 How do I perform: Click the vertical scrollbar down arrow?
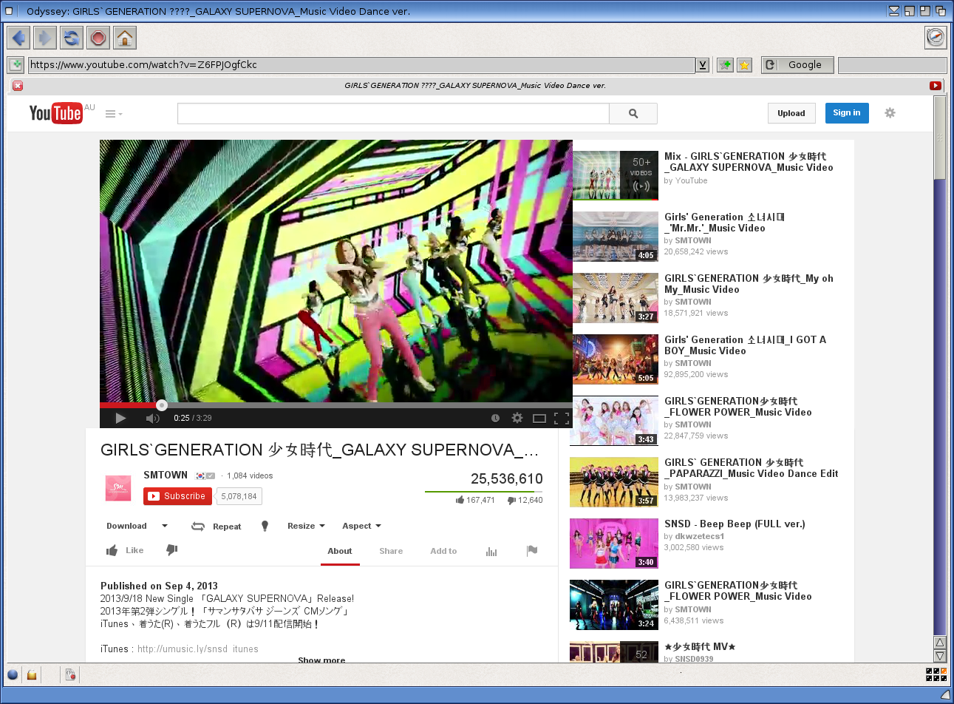[940, 656]
